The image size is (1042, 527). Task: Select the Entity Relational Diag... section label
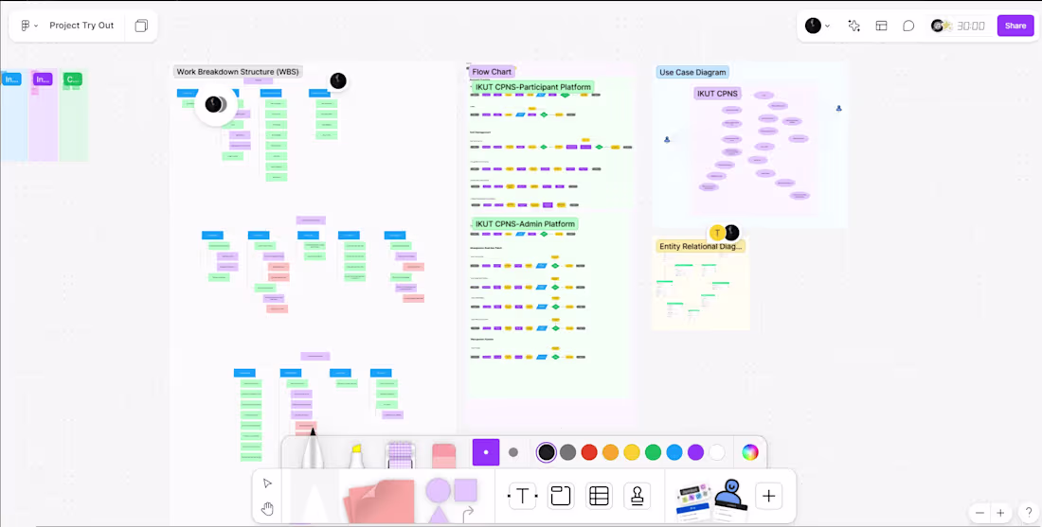coord(700,246)
